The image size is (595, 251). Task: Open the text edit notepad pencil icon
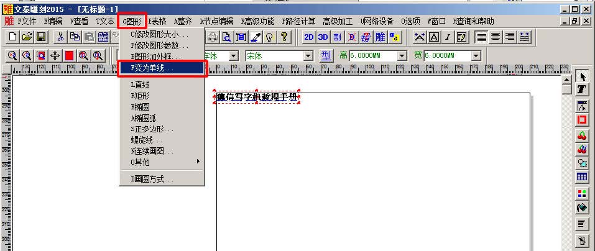tap(462, 37)
